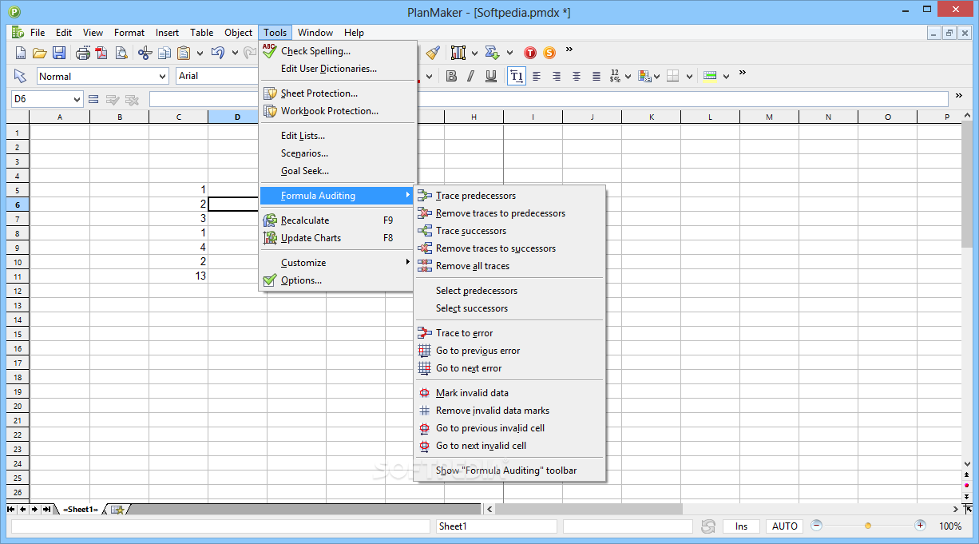Click zoom out minus button
Screen dimensions: 979x544
click(816, 526)
